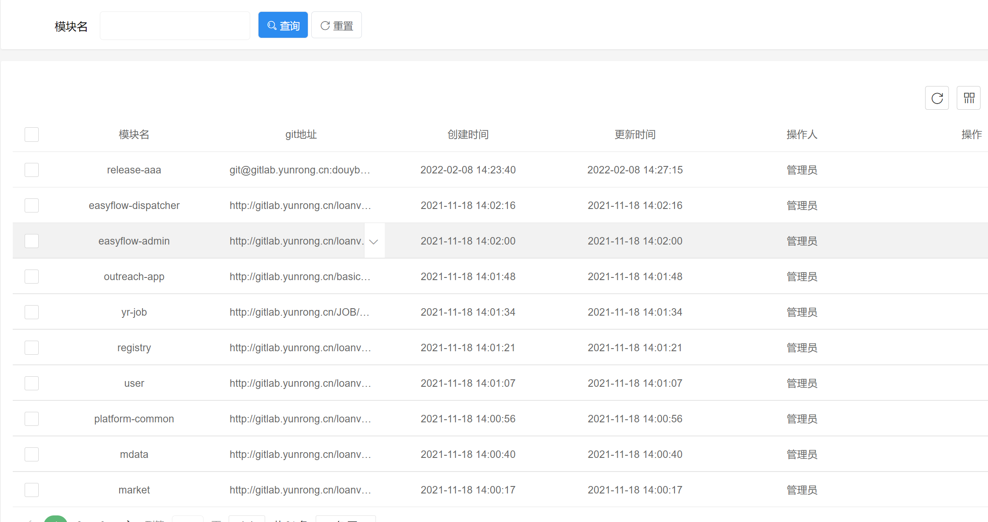Image resolution: width=988 pixels, height=522 pixels.
Task: Click the mdata module name cell
Action: (134, 454)
